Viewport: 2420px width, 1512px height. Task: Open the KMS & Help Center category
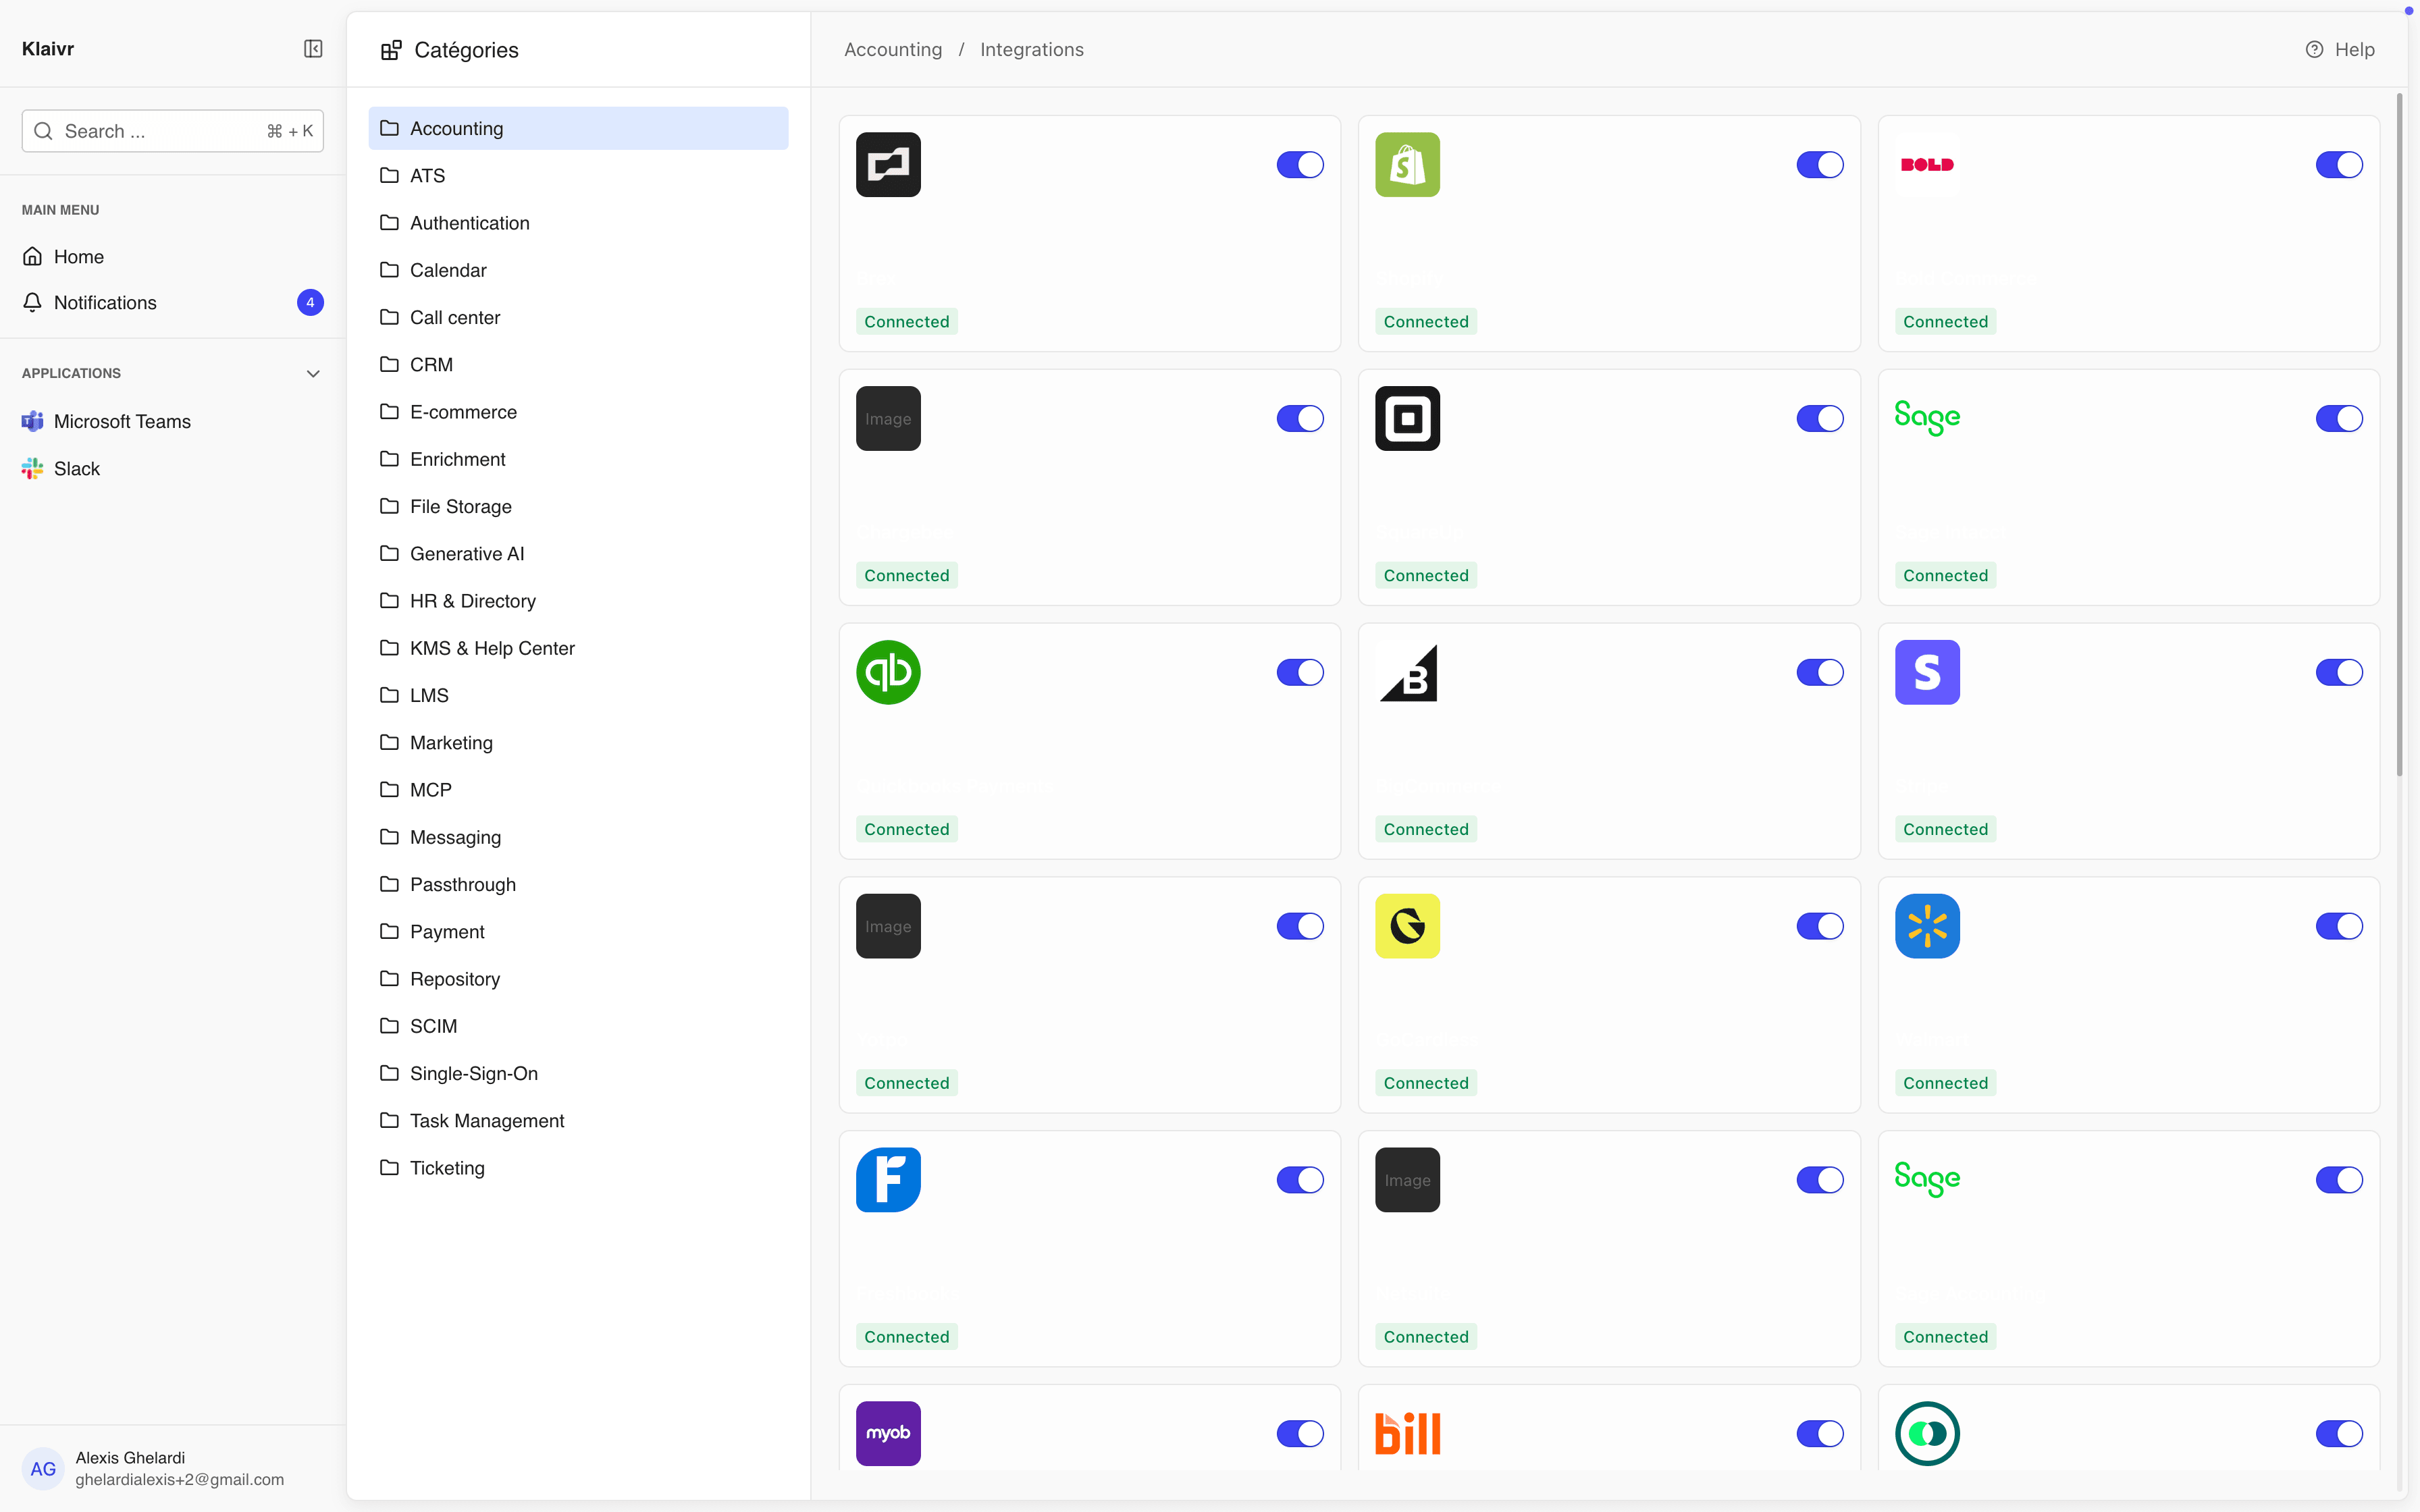(578, 648)
